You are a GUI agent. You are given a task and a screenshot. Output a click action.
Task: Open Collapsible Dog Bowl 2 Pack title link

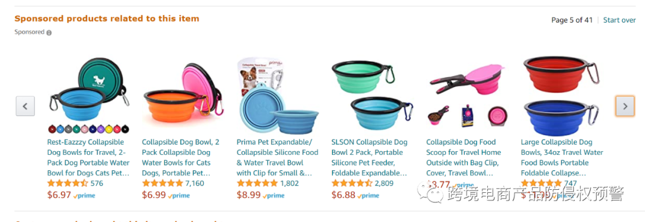click(x=180, y=158)
